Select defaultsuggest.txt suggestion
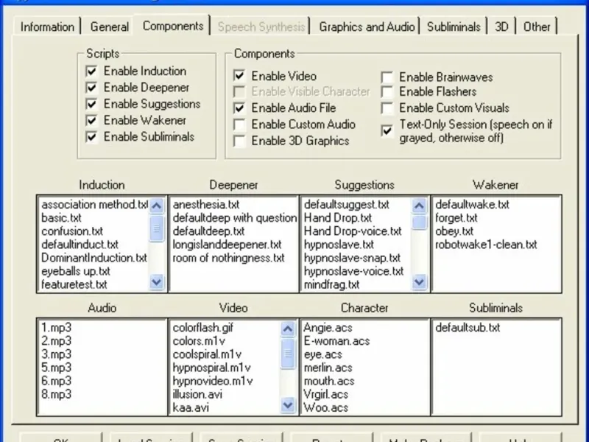 346,205
